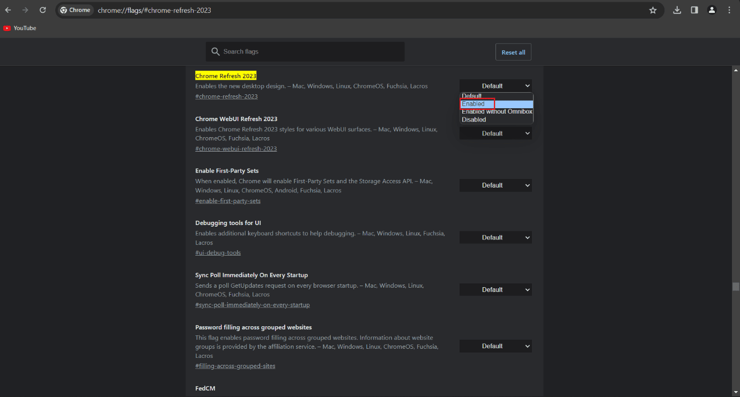
Task: Click the scrollbar down arrow
Action: click(736, 393)
